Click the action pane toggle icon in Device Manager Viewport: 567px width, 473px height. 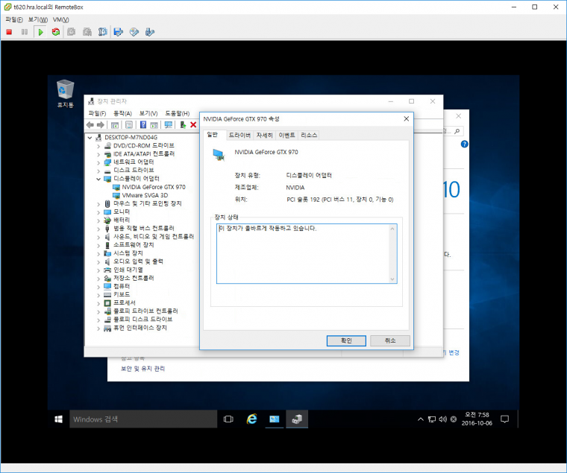[154, 125]
